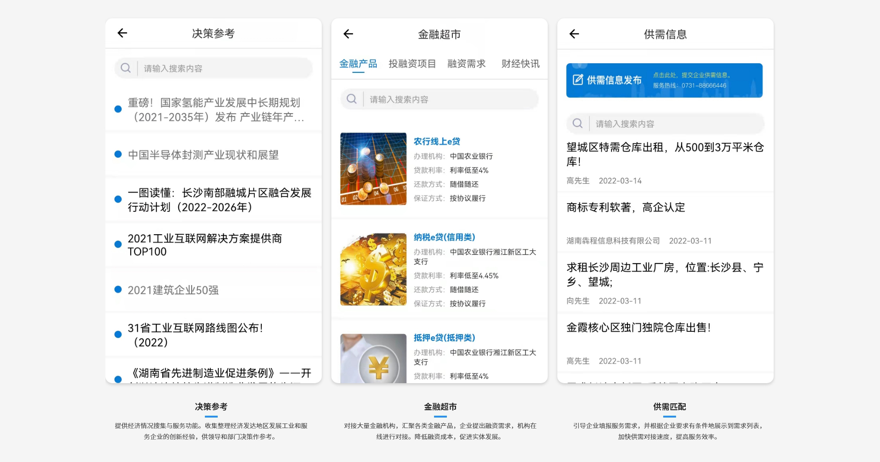Click the search magnifier icon in 供需信息

[x=577, y=123]
